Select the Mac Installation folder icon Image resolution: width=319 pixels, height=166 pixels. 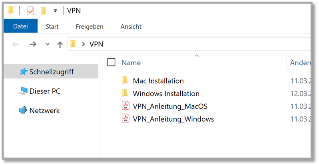tap(125, 80)
